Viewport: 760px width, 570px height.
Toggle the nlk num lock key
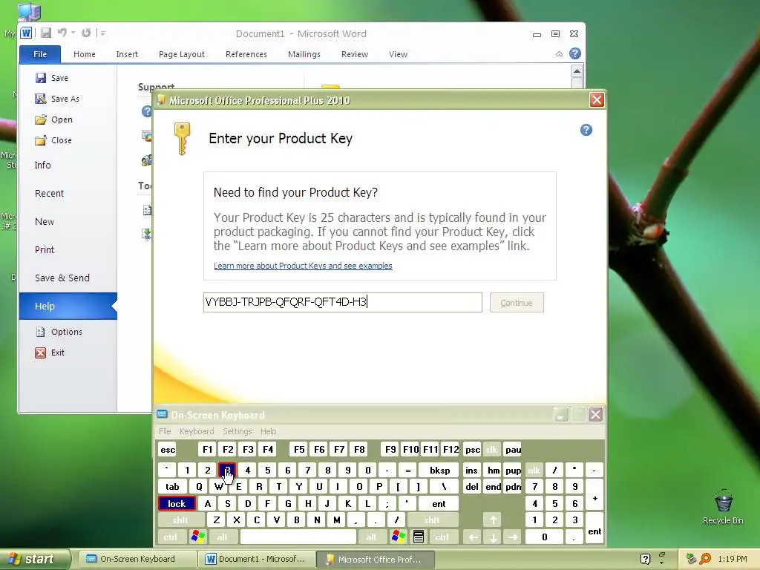point(534,470)
